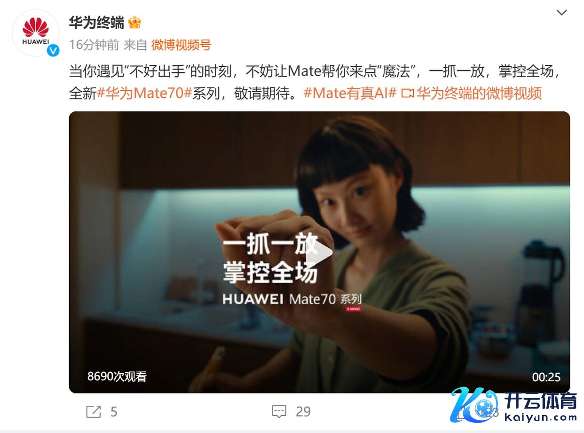Click the 00:25 video duration label
The height and width of the screenshot is (433, 584).
pyautogui.click(x=546, y=377)
